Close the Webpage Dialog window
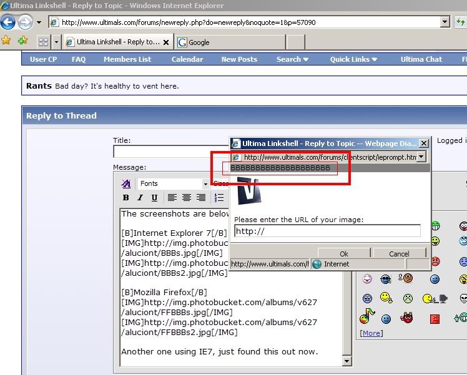The height and width of the screenshot is (375, 467). tap(423, 144)
